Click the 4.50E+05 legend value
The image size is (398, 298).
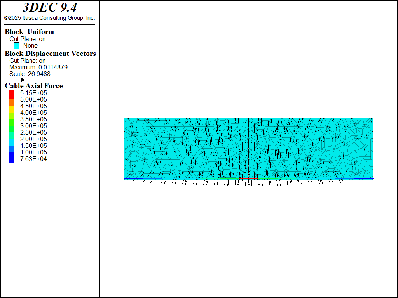coord(33,106)
